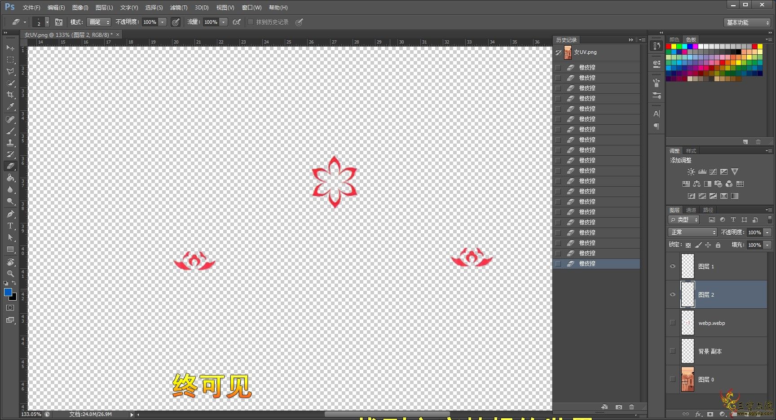Screen dimensions: 776x420
Task: Switch to the 颜色 tab
Action: click(674, 39)
